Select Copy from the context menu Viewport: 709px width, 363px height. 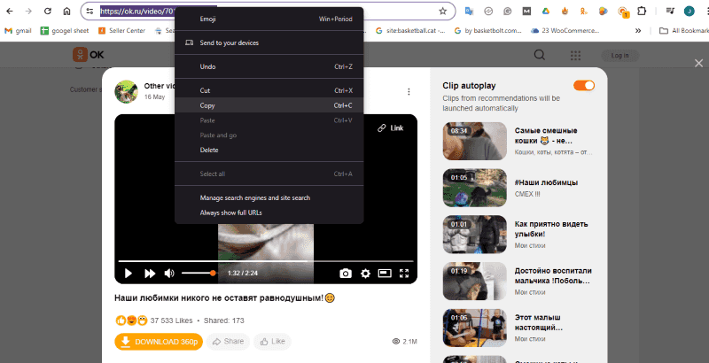pos(207,105)
